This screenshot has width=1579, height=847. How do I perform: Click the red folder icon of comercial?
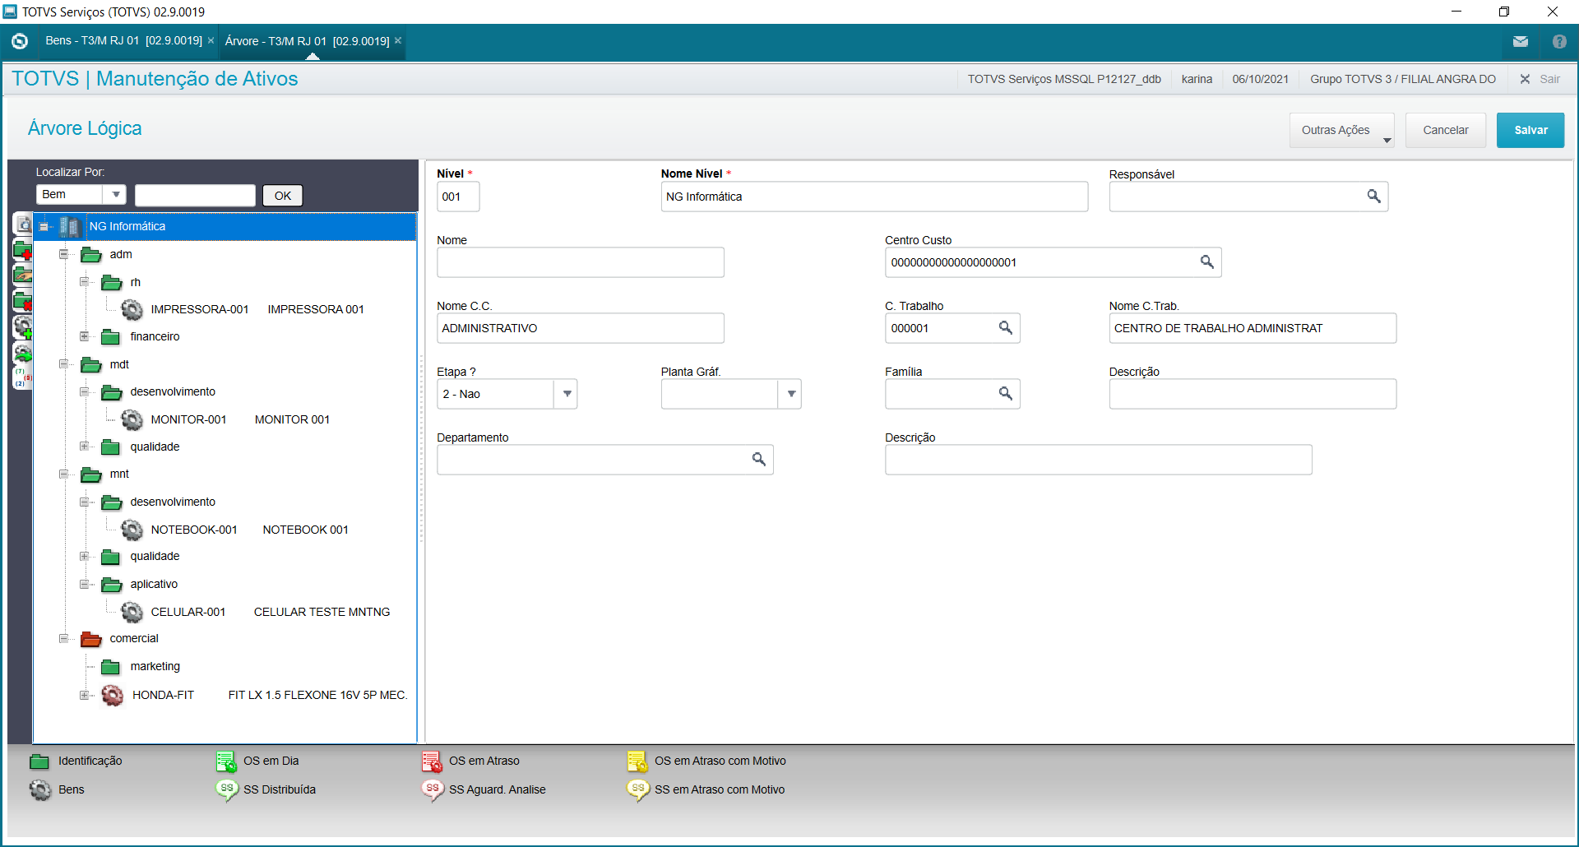[90, 639]
